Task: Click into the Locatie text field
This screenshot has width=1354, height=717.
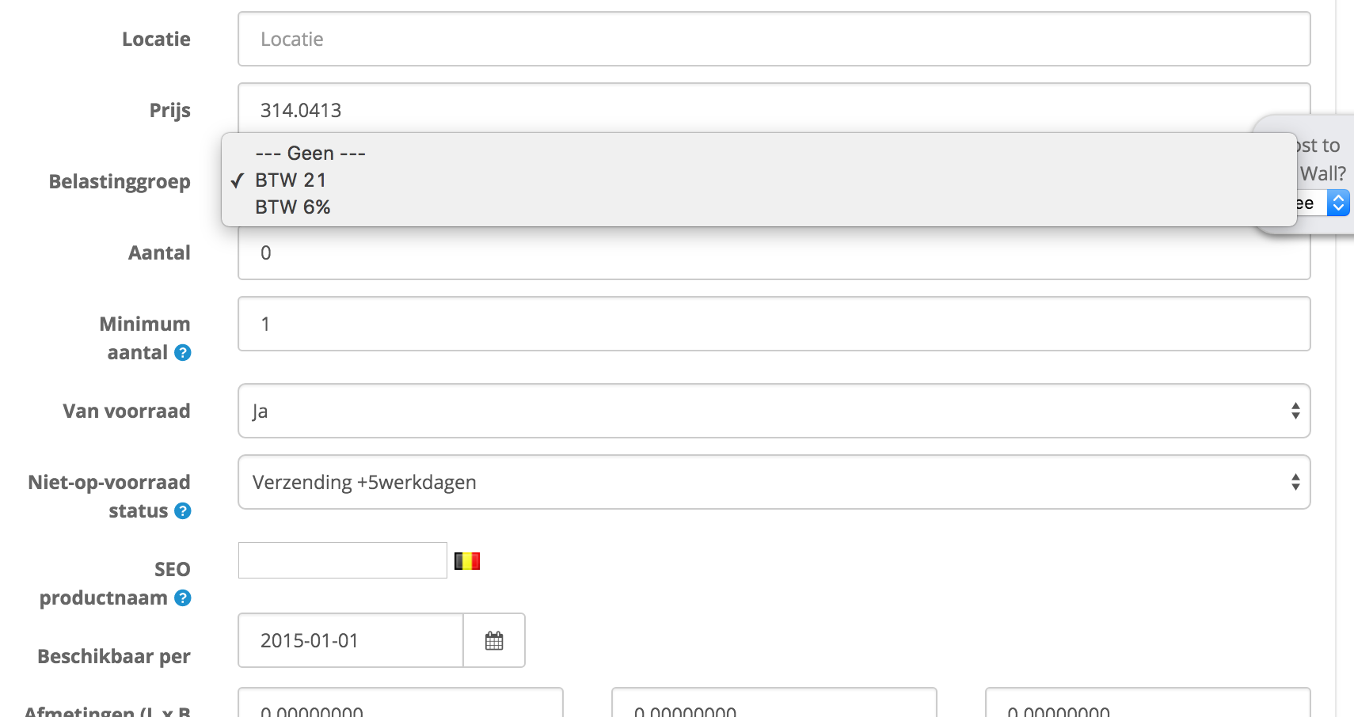Action: click(774, 39)
